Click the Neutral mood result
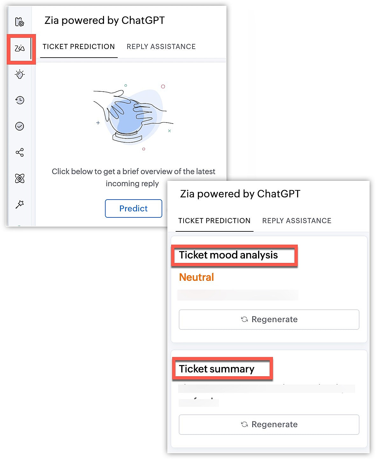Viewport: 376px width, 459px height. coord(196,277)
